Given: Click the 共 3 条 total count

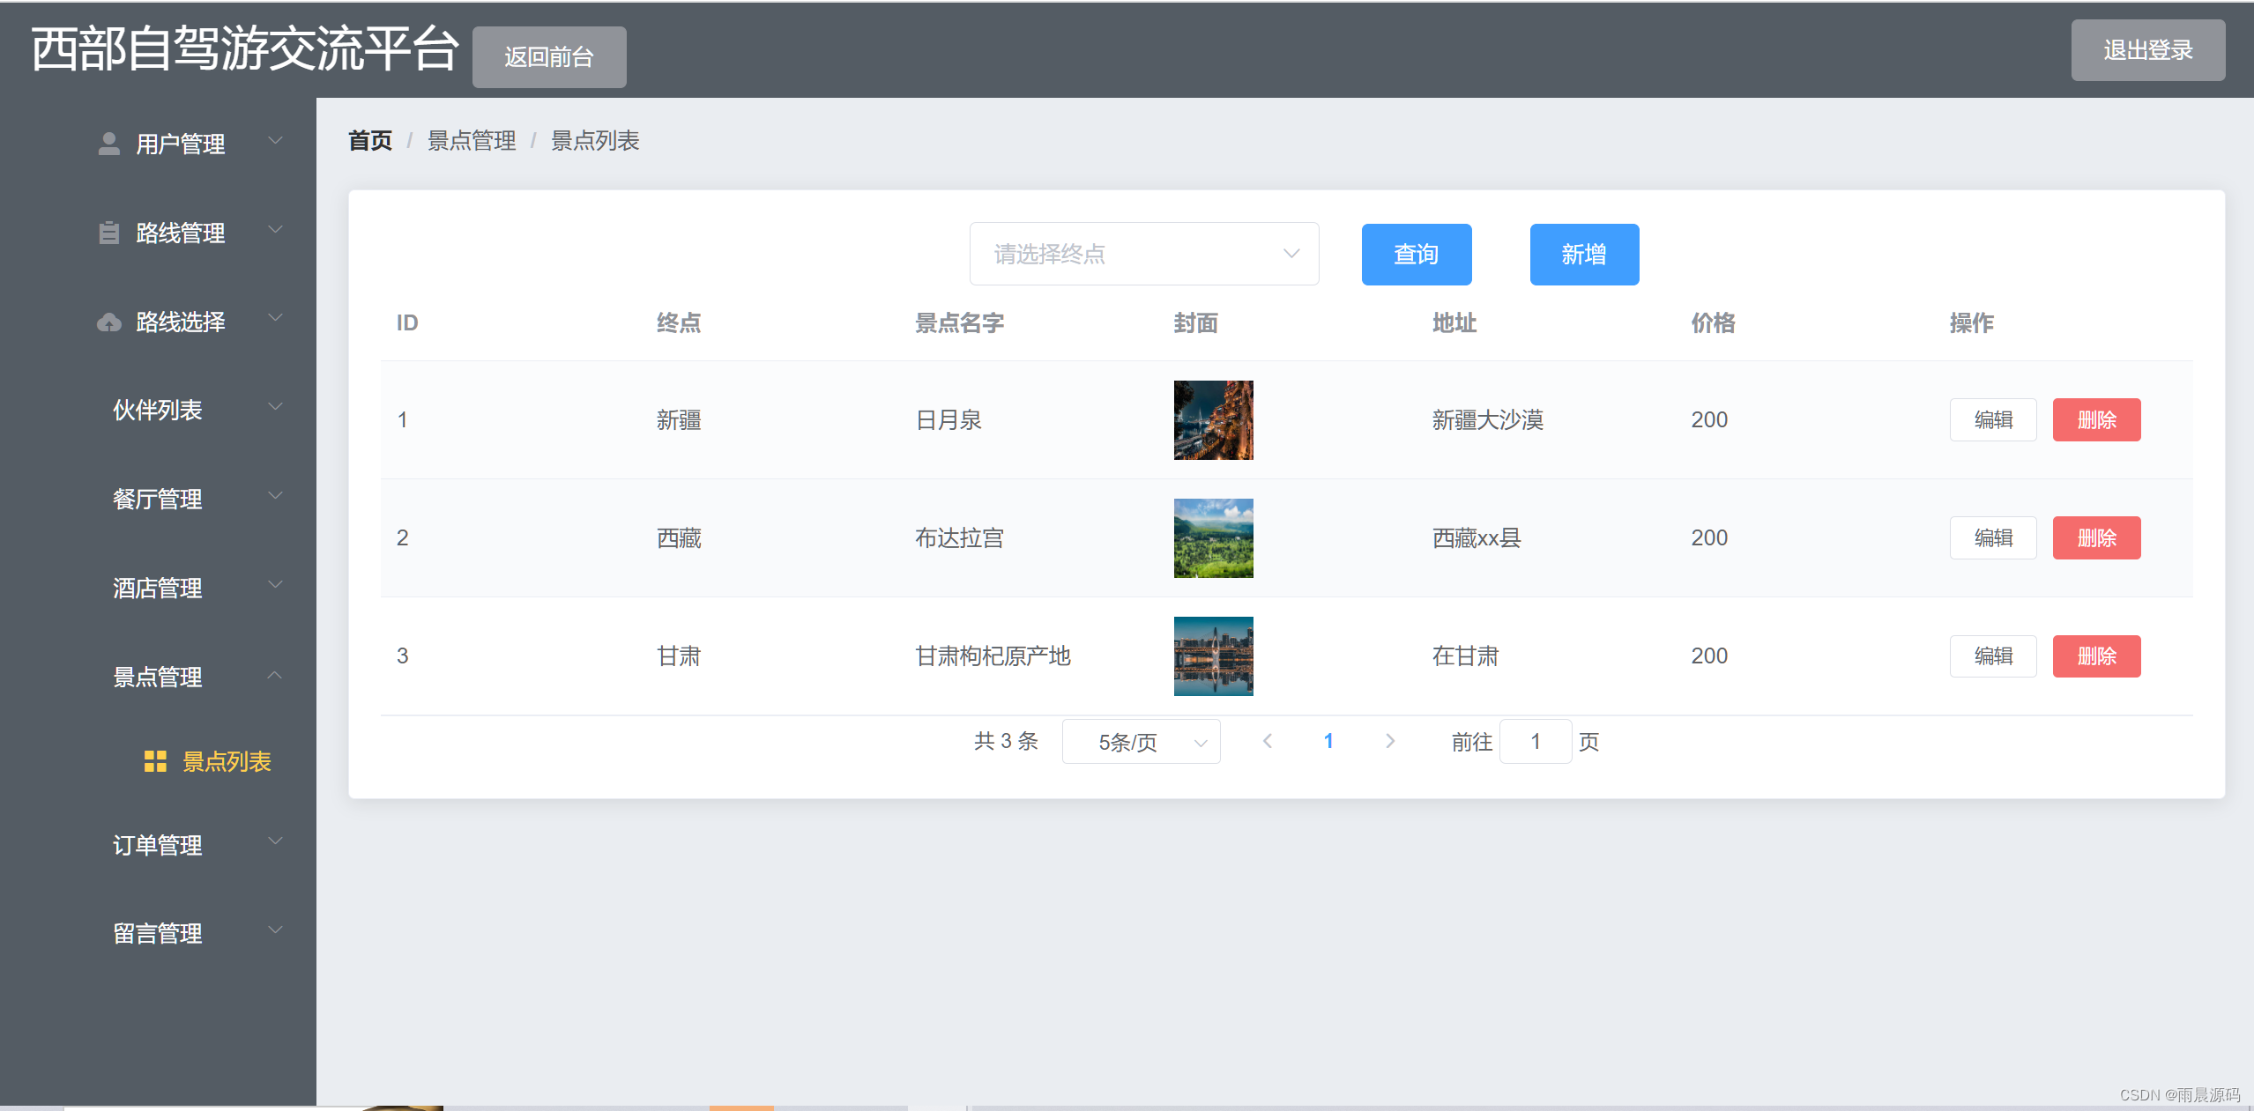Looking at the screenshot, I should coord(1006,741).
